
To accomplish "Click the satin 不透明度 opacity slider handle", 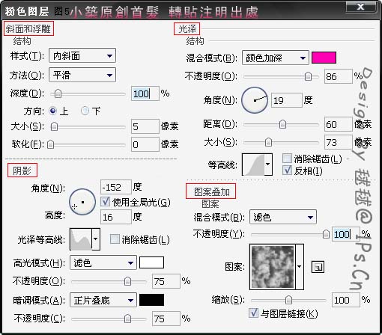I will tap(309, 76).
